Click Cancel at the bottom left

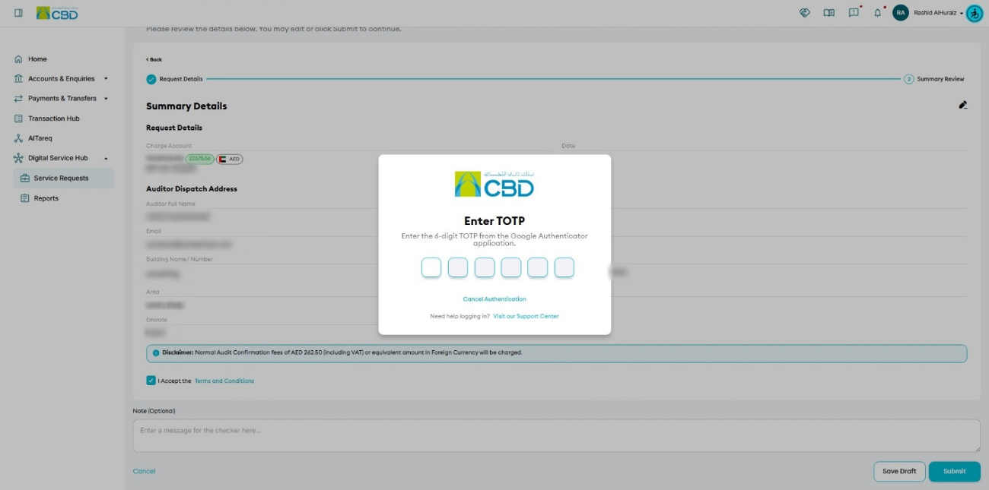(x=144, y=471)
